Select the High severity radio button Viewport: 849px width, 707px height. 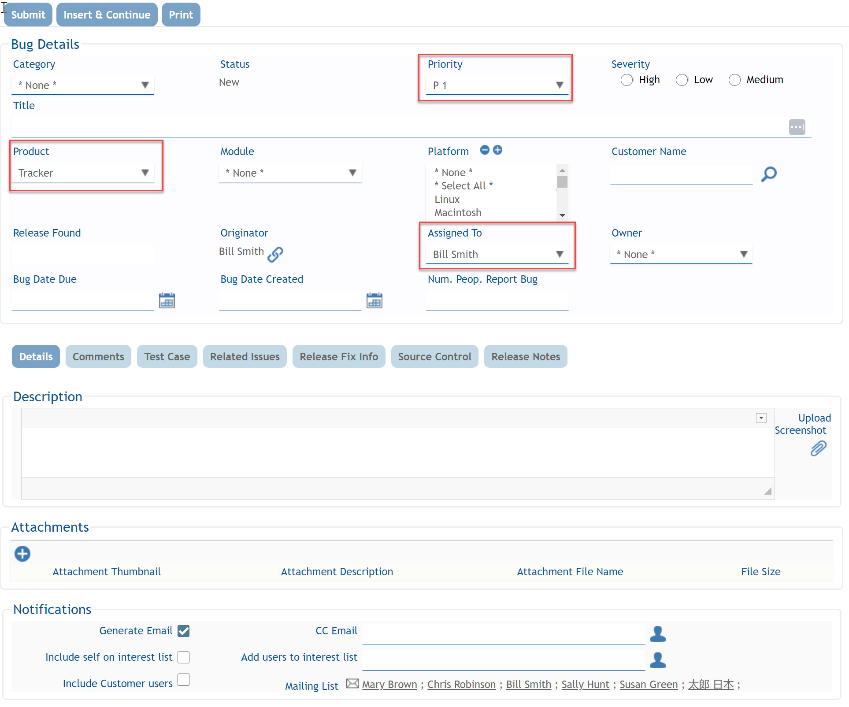pyautogui.click(x=627, y=80)
